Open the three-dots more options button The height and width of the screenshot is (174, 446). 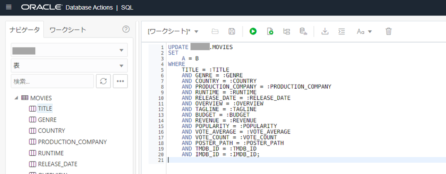pos(120,81)
